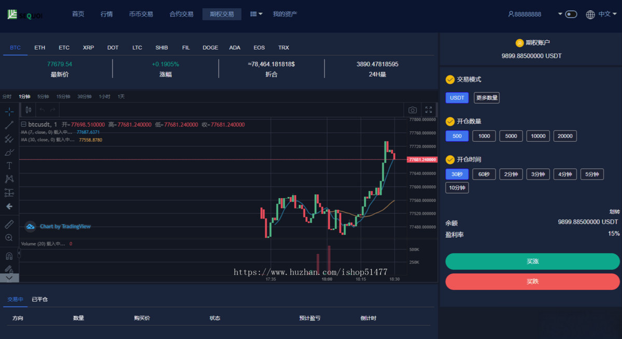Click the site logo icon
Viewport: 622px width, 339px height.
click(12, 14)
